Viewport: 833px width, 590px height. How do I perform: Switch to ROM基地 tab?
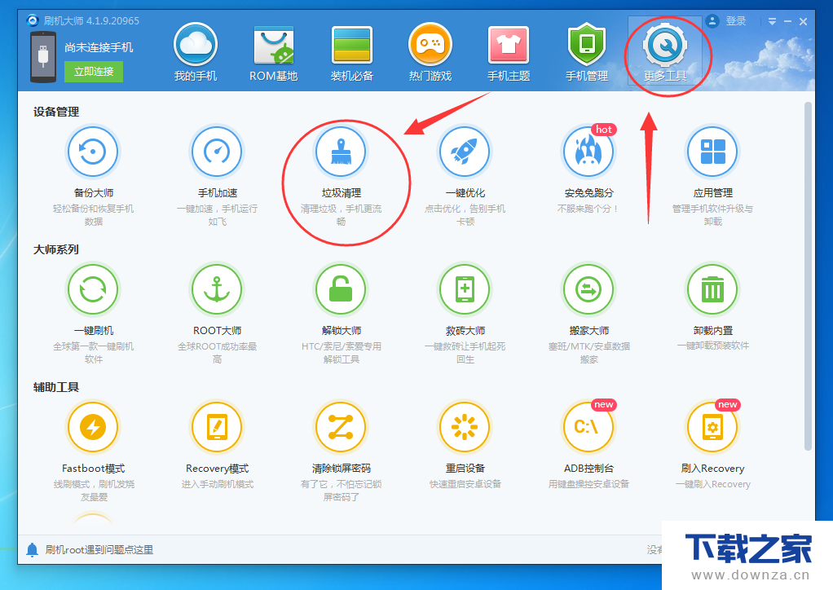274,53
